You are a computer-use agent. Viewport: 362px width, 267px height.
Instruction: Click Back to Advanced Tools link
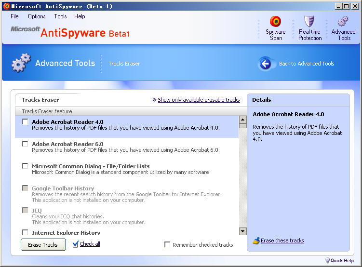[307, 64]
